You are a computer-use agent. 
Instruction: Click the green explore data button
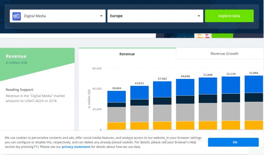tap(229, 16)
